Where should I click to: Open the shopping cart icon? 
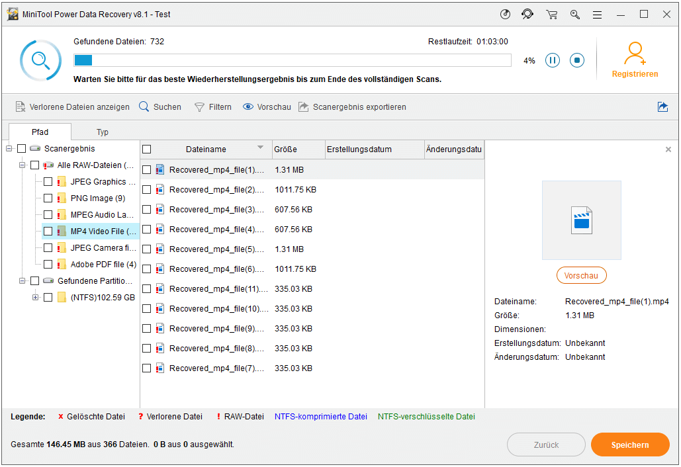551,15
